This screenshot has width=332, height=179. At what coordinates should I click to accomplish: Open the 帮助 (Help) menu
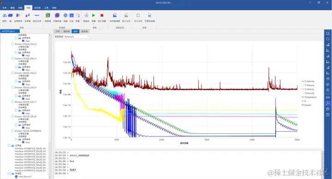coord(54,8)
